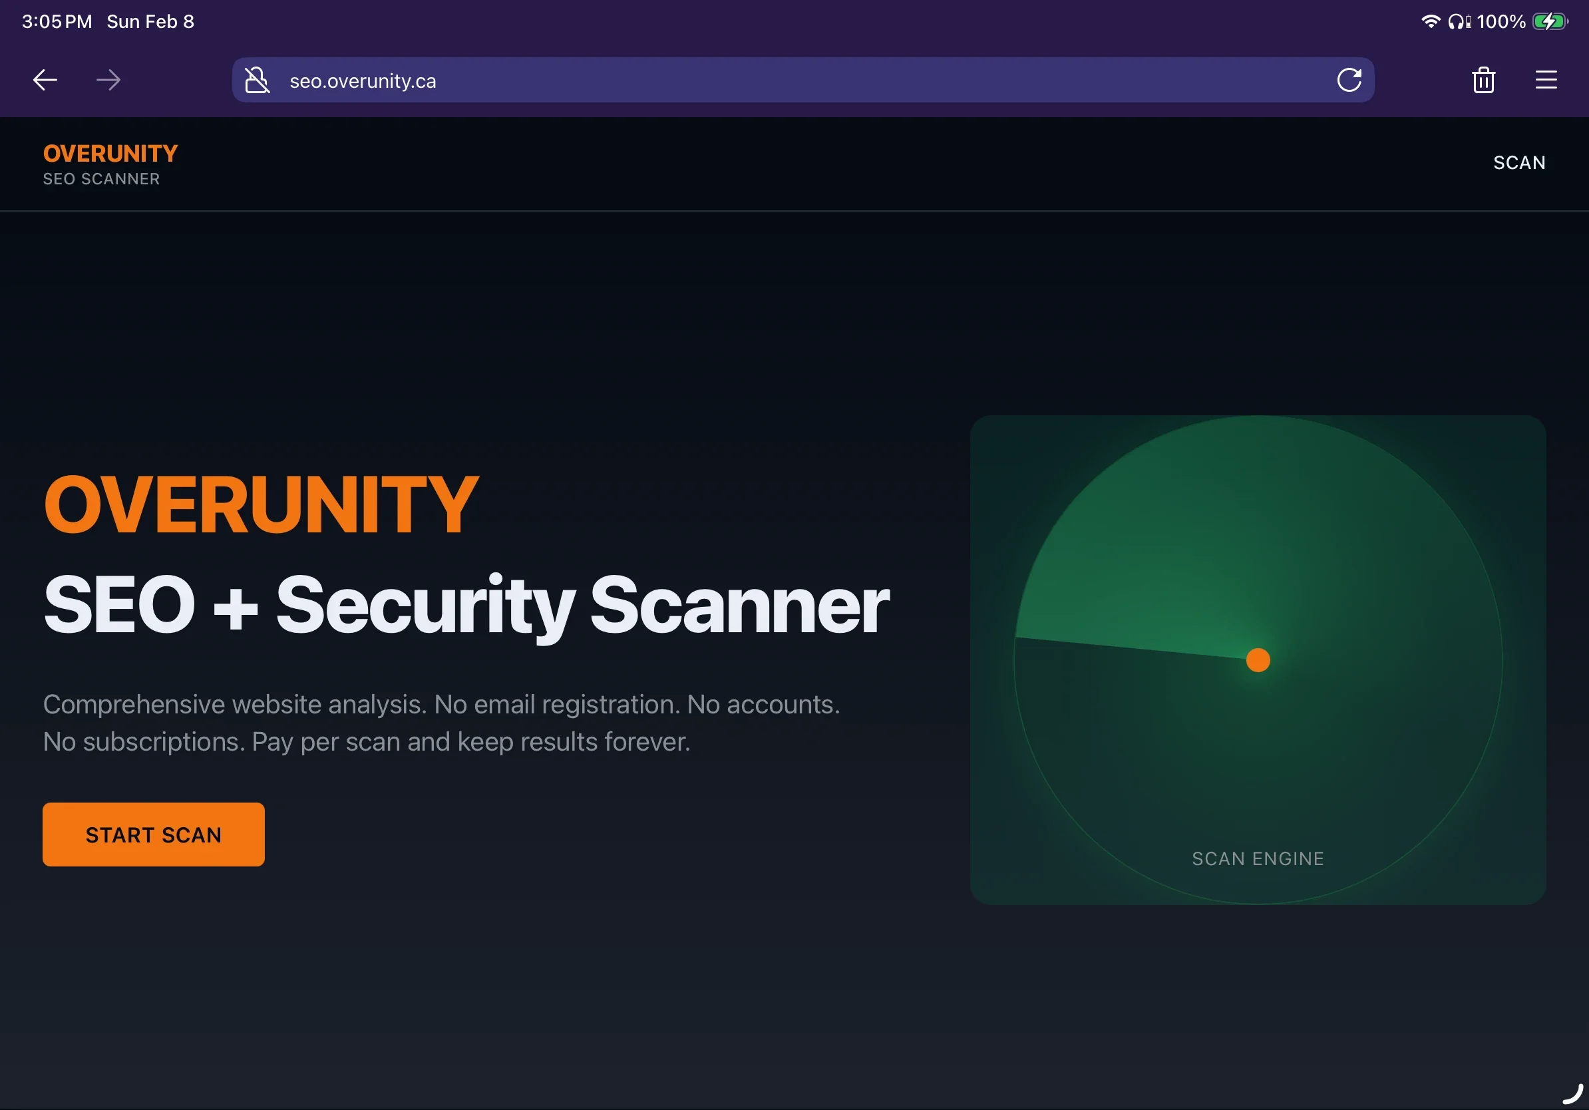
Task: Click the OVERUNITY logo in header
Action: pyautogui.click(x=110, y=153)
